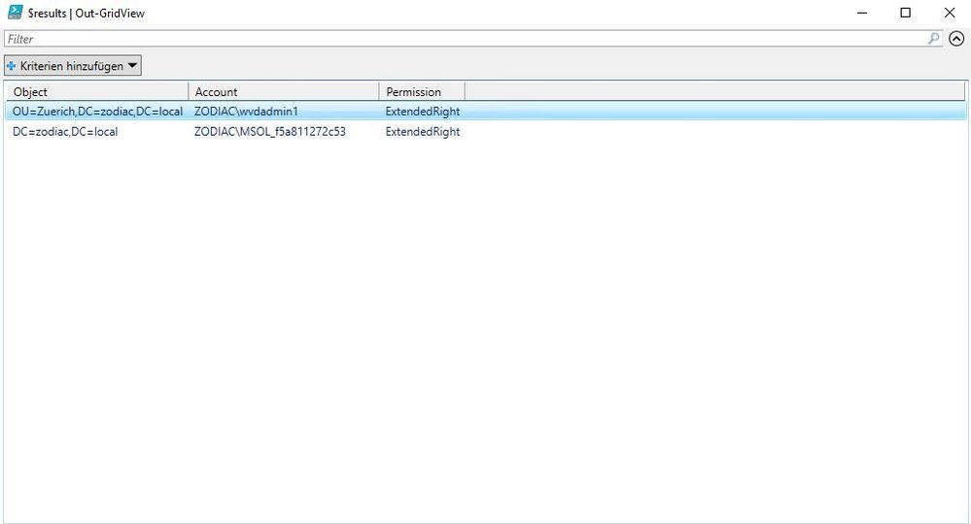Image resolution: width=971 pixels, height=524 pixels.
Task: Sort by the Permission column header
Action: click(422, 91)
